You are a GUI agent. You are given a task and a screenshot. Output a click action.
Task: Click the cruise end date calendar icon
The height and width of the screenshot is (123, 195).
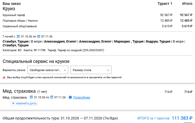point(39,36)
